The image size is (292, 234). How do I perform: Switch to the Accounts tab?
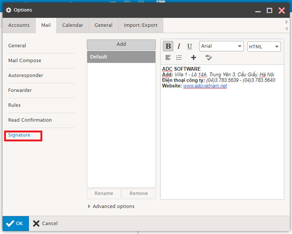[19, 25]
